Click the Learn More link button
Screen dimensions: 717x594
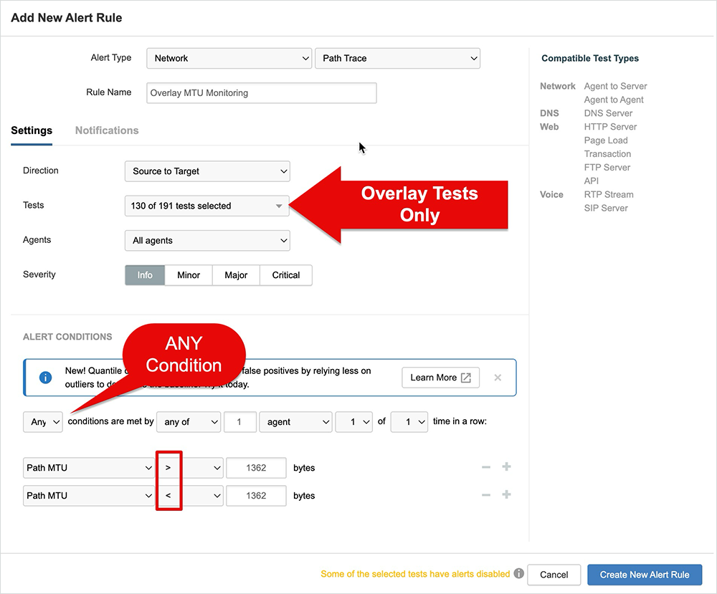(440, 378)
